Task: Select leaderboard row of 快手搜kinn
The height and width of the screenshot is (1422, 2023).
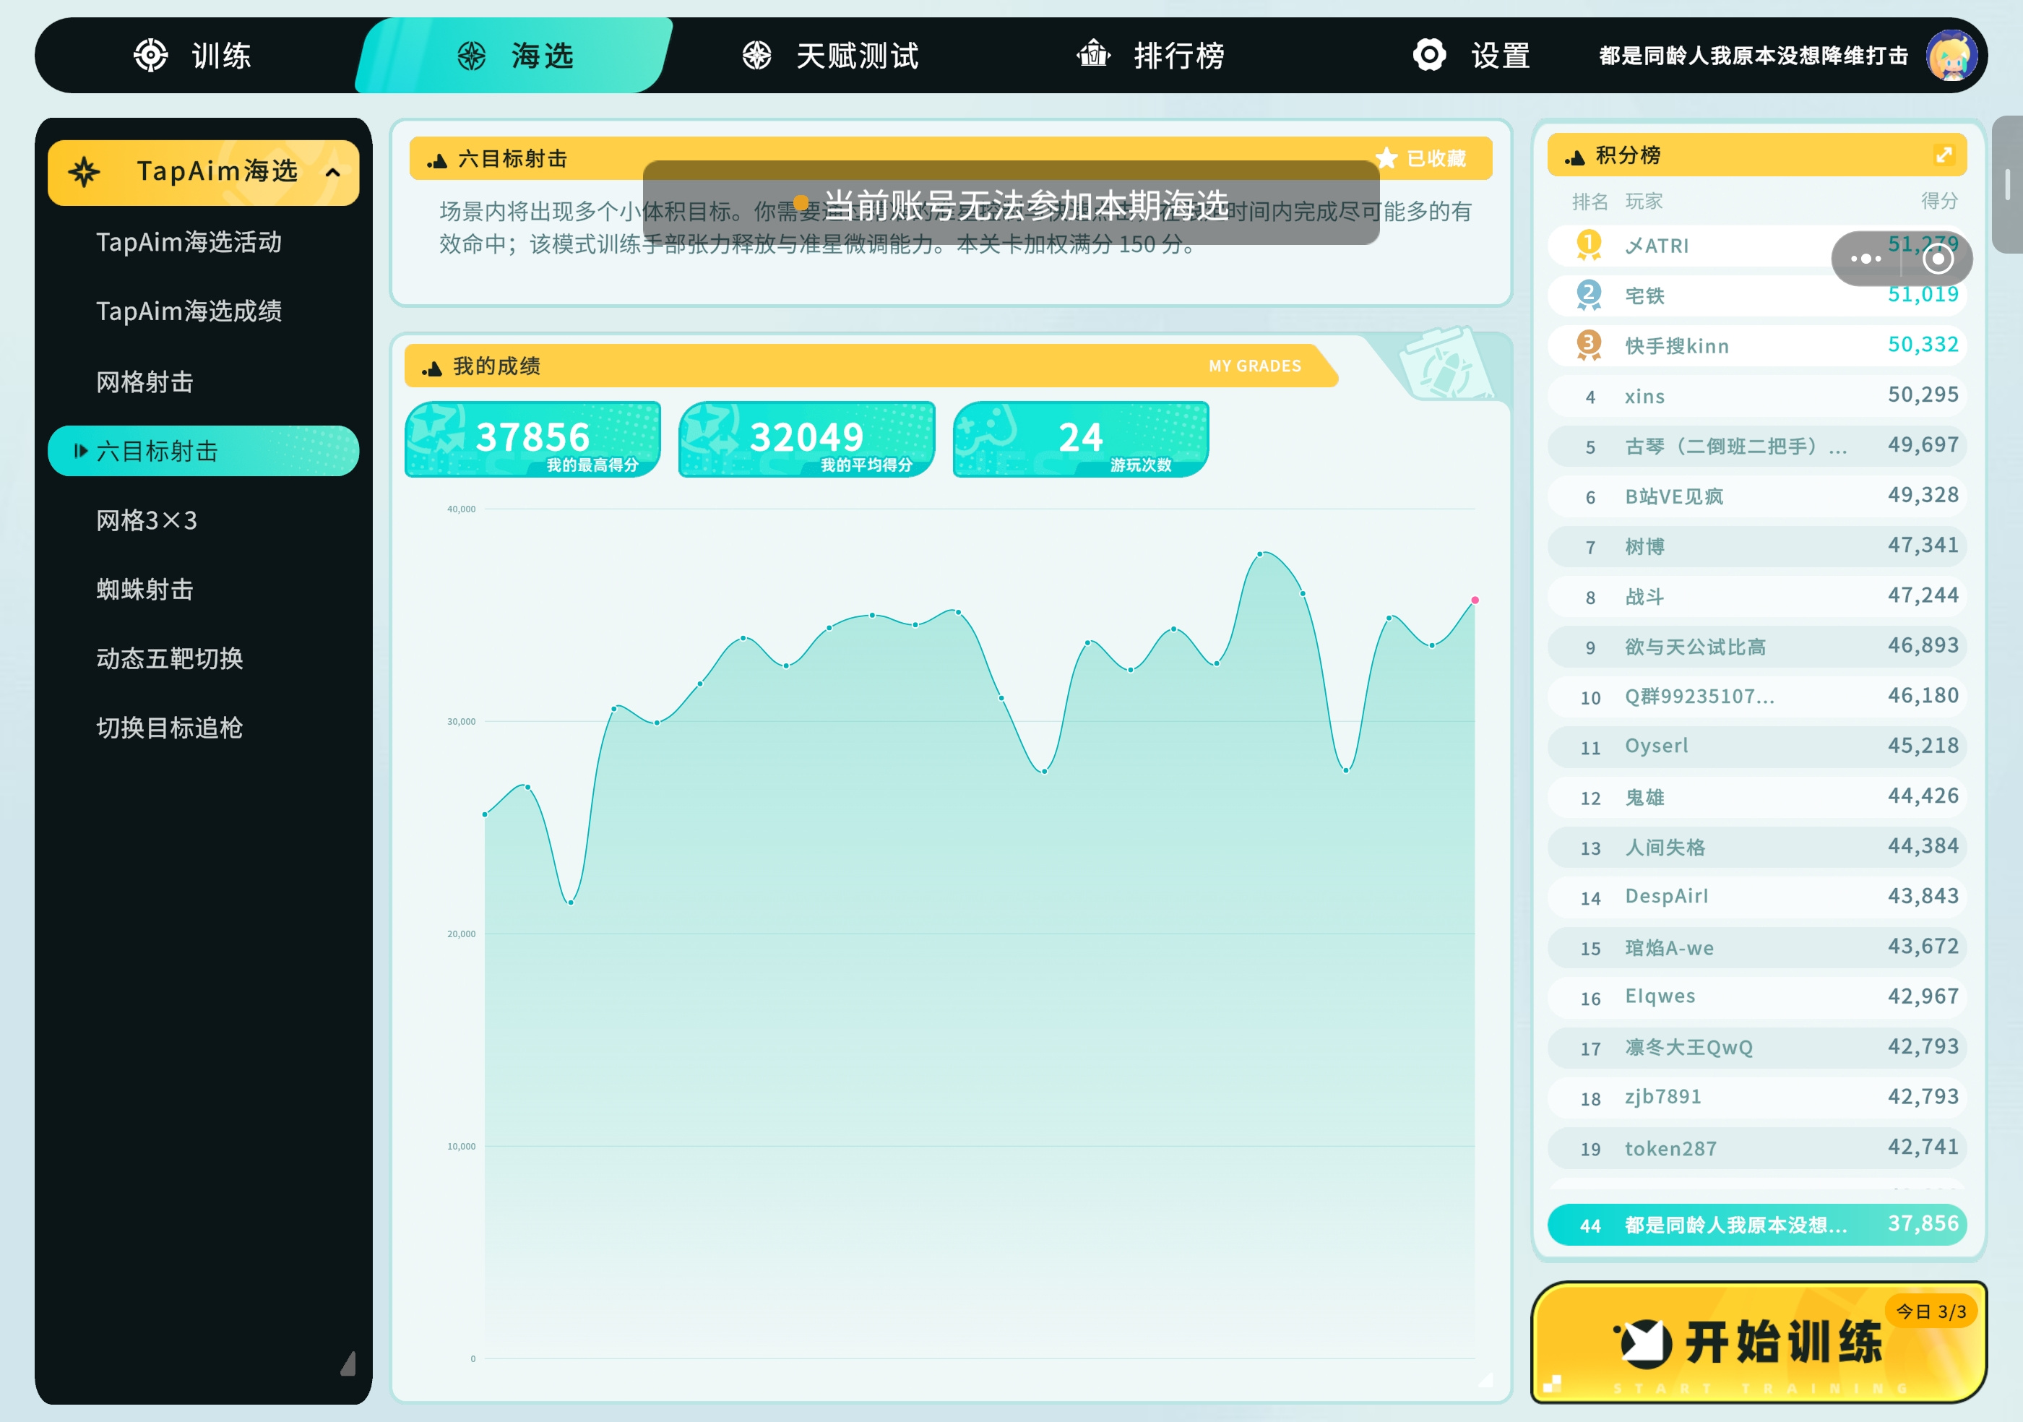Action: 1757,345
